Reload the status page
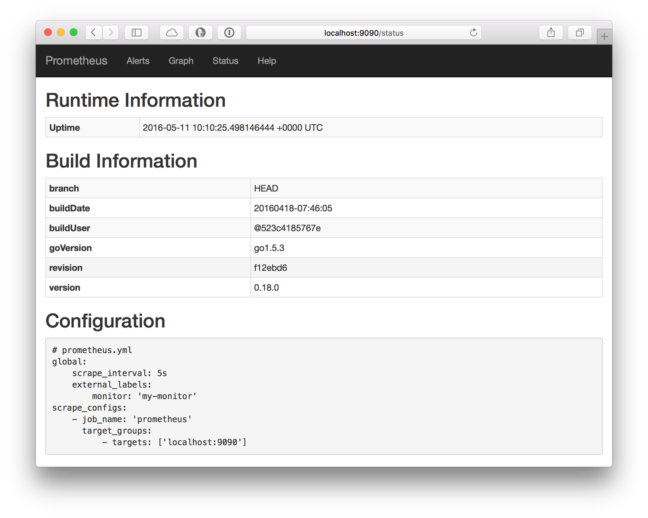Image resolution: width=648 pixels, height=518 pixels. point(473,32)
